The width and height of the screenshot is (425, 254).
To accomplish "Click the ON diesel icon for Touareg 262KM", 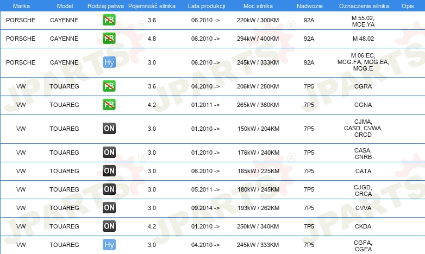I will [x=109, y=208].
